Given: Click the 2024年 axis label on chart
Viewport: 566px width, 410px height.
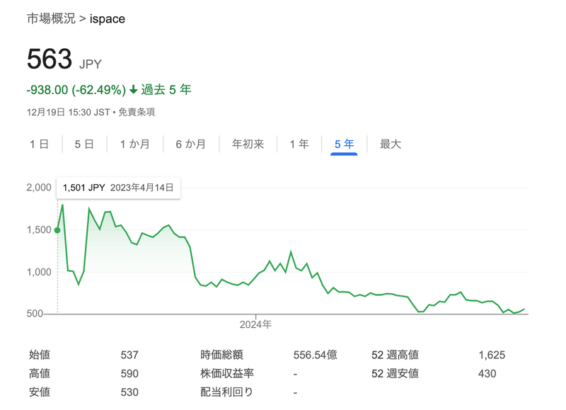Looking at the screenshot, I should pos(255,324).
